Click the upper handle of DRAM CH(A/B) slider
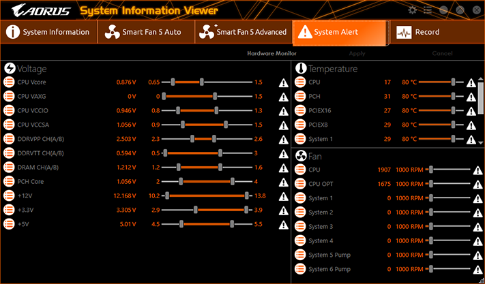Viewport: 485px width, 284px height. pyautogui.click(x=220, y=168)
